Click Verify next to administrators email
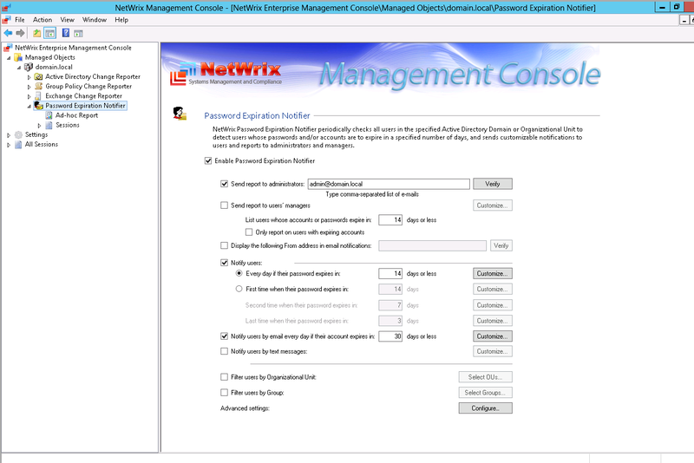694x463 pixels. tap(493, 184)
